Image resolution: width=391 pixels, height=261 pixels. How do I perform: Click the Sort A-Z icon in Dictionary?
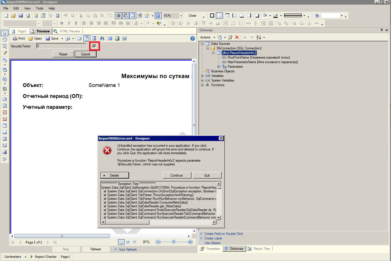pos(258,37)
